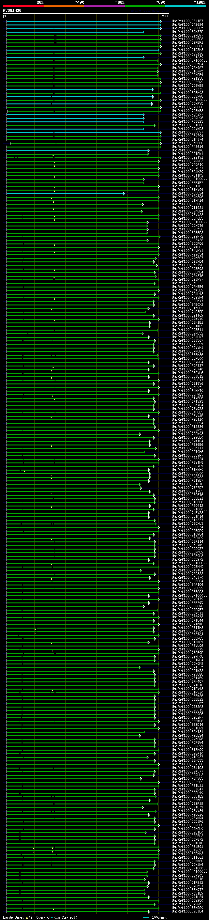Image resolution: width=209 pixels, height=920 pixels.
Task: Select label UniRef100_A4S614
Action: [187, 147]
